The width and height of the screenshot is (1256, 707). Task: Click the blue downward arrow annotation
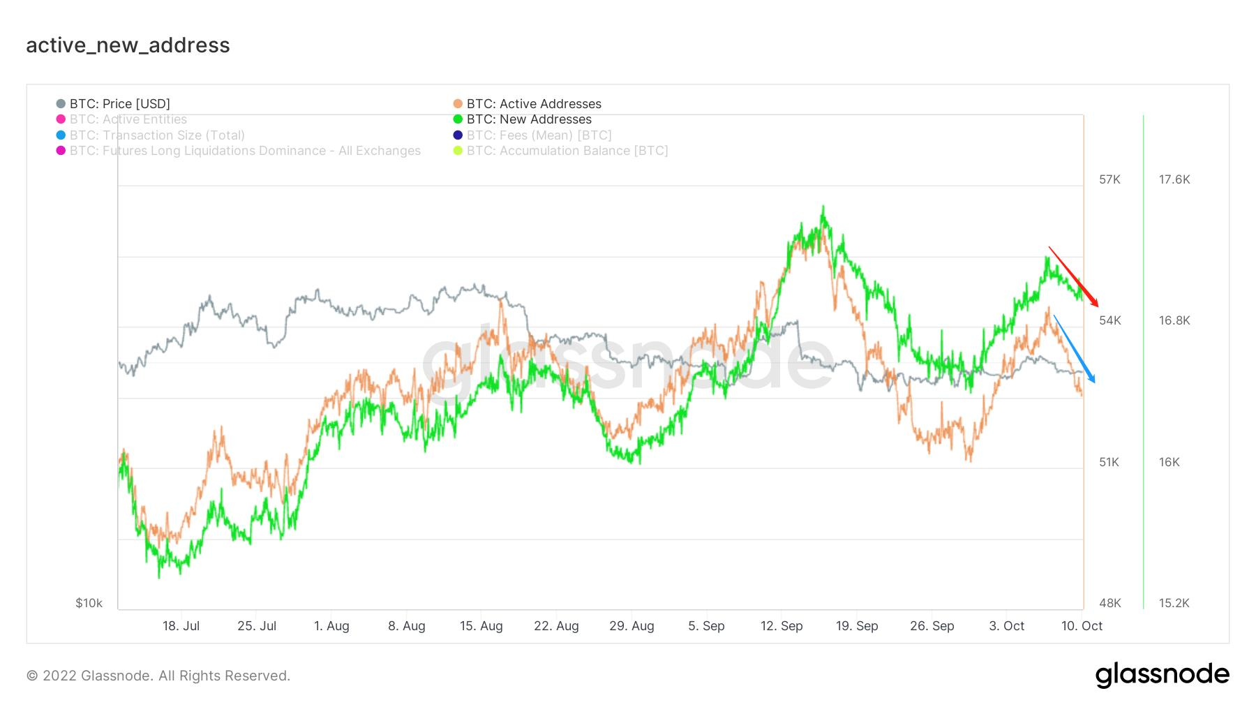click(1074, 349)
